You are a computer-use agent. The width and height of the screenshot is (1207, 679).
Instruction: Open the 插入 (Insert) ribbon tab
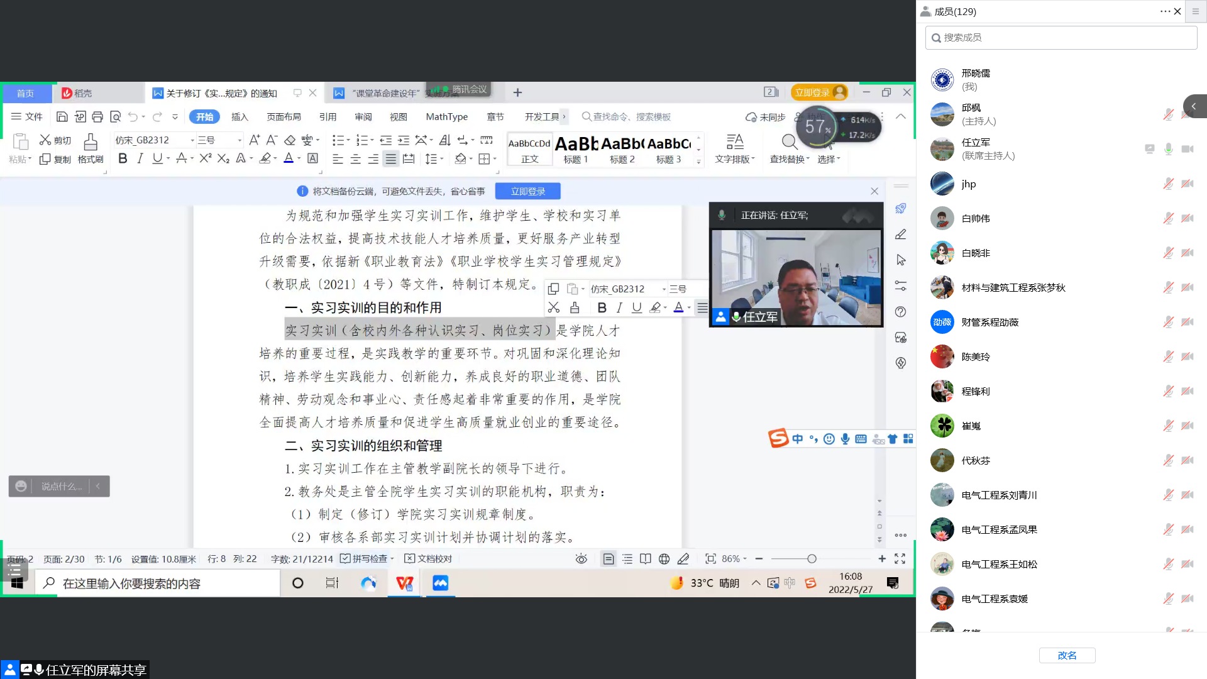(x=240, y=117)
